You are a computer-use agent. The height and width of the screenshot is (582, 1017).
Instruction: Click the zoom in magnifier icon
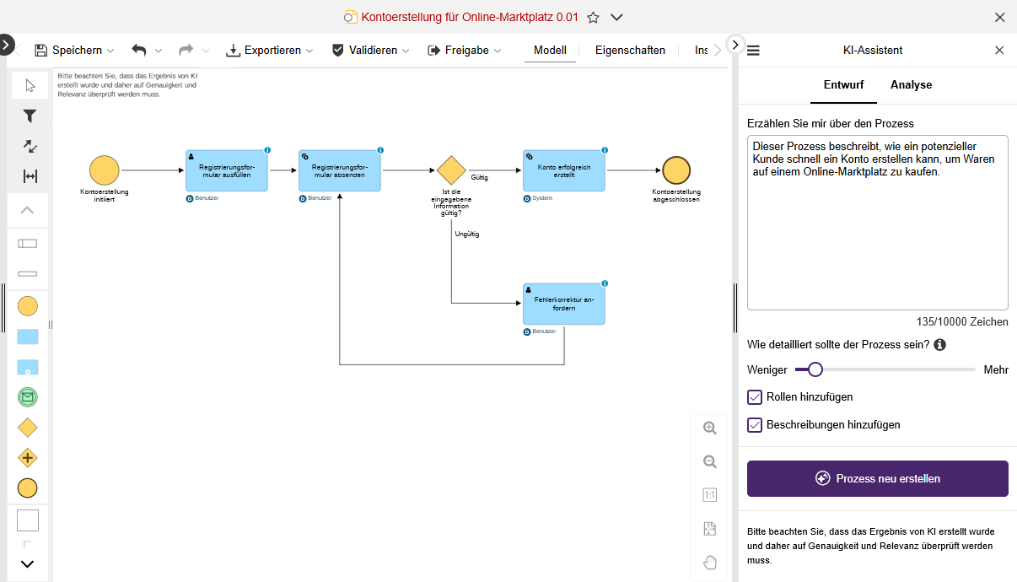click(x=709, y=428)
